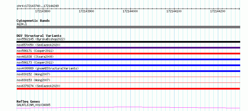Click ruler position label 172144100
248x111 pixels.
tap(174, 11)
